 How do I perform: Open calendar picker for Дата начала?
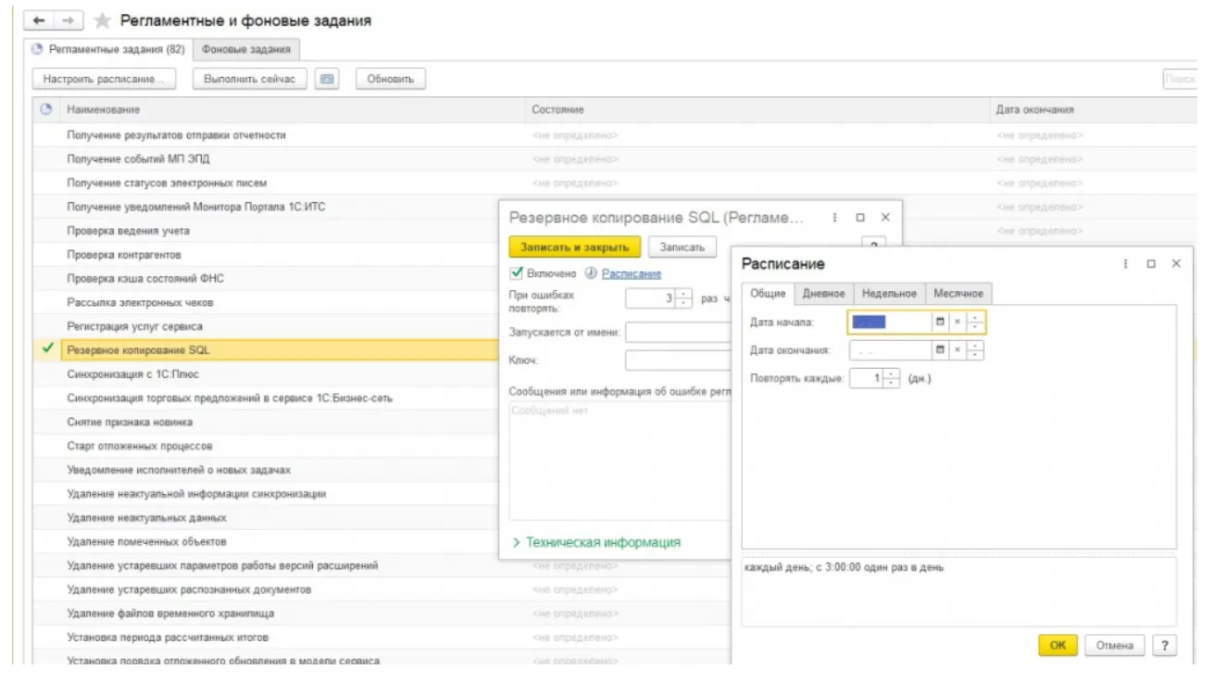[x=940, y=322]
